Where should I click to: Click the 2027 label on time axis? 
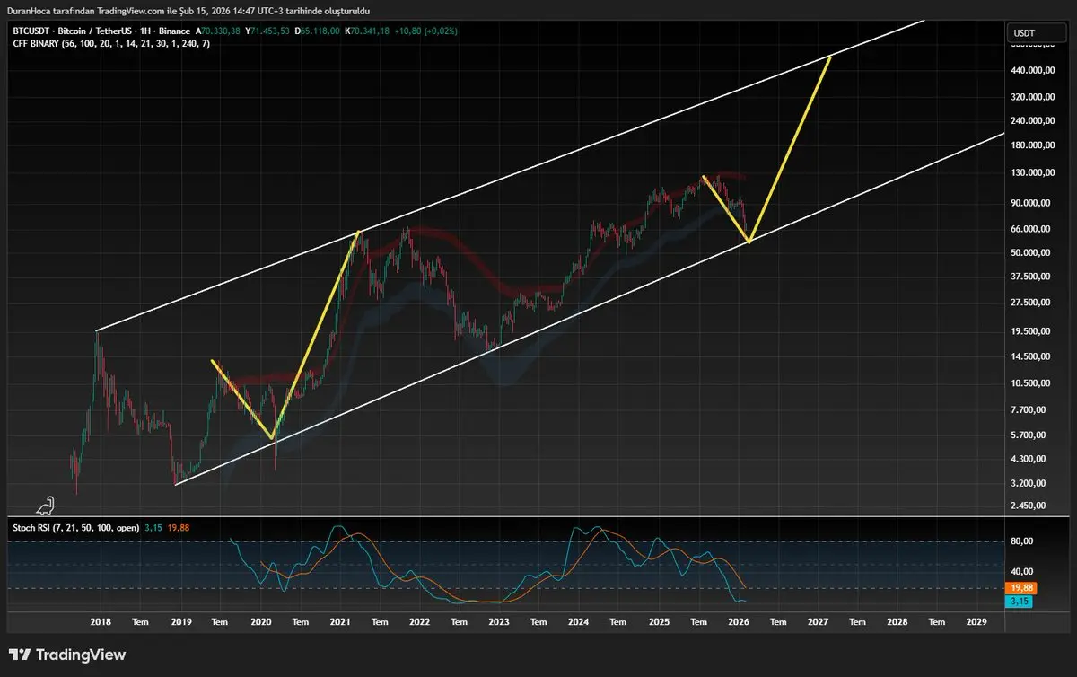click(818, 621)
